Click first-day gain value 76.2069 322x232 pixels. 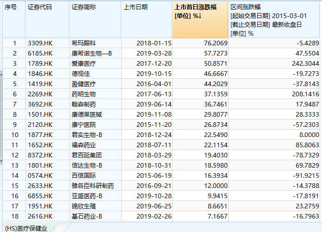click(200, 43)
